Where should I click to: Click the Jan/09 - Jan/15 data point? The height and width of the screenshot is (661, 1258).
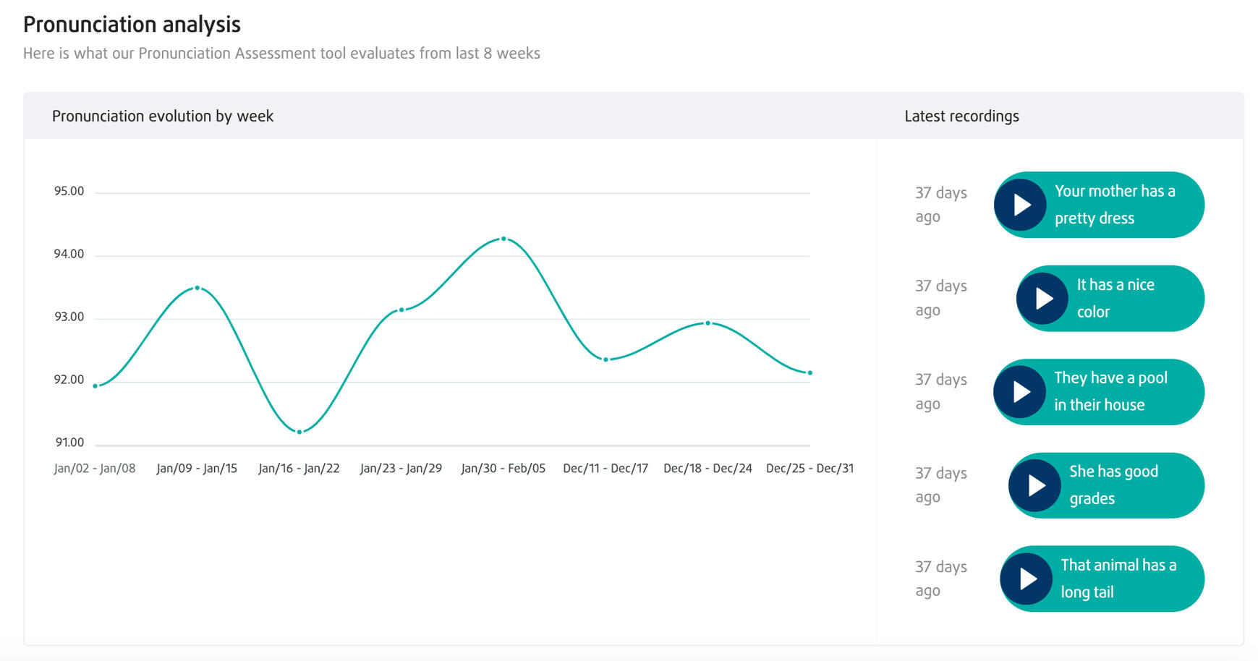pyautogui.click(x=197, y=288)
